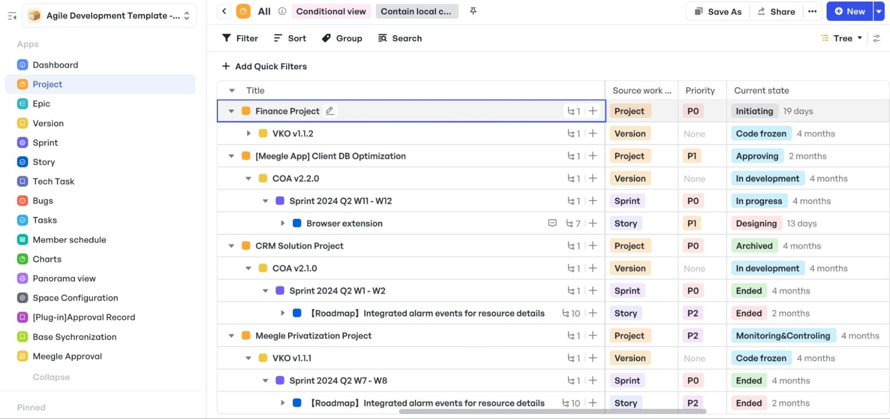Click the Version icon in the sidebar
This screenshot has height=419, width=890.
click(x=22, y=123)
